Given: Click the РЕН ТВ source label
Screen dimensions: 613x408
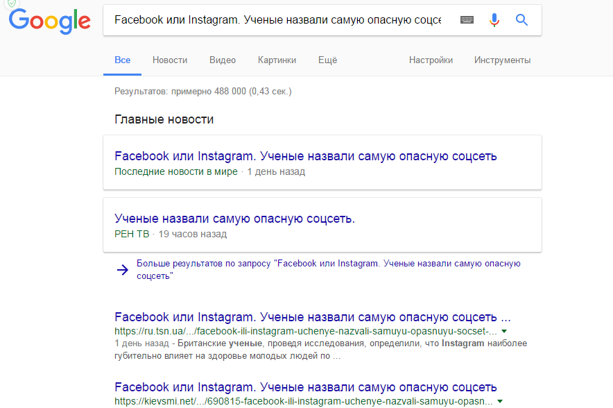Looking at the screenshot, I should (x=132, y=234).
